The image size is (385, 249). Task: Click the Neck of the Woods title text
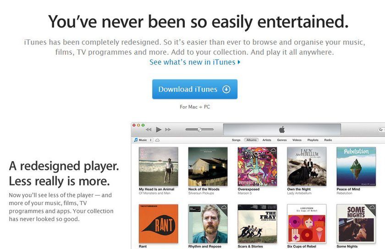pos(204,189)
